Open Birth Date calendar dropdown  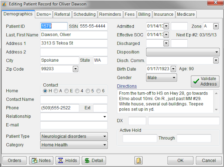point(173,69)
